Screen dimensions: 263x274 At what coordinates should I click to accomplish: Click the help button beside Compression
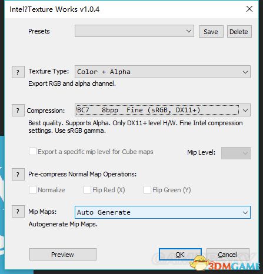[x=18, y=111]
